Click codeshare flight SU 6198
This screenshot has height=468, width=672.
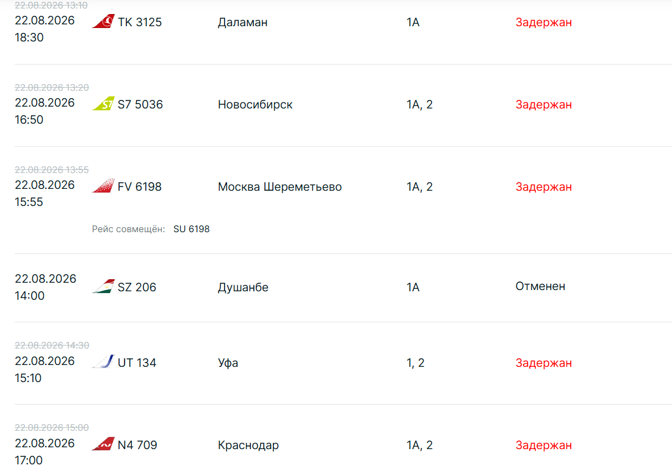[x=192, y=229]
